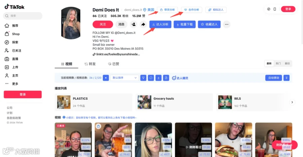This screenshot has width=303, height=157.
Task: Click the 收藏达人 favorite button
Action: [x=209, y=24]
